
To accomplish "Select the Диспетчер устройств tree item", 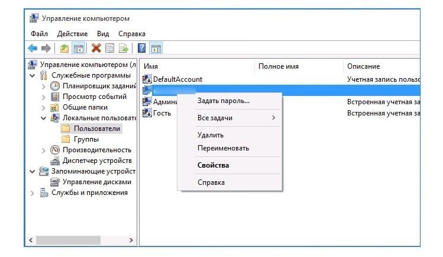I will click(97, 160).
